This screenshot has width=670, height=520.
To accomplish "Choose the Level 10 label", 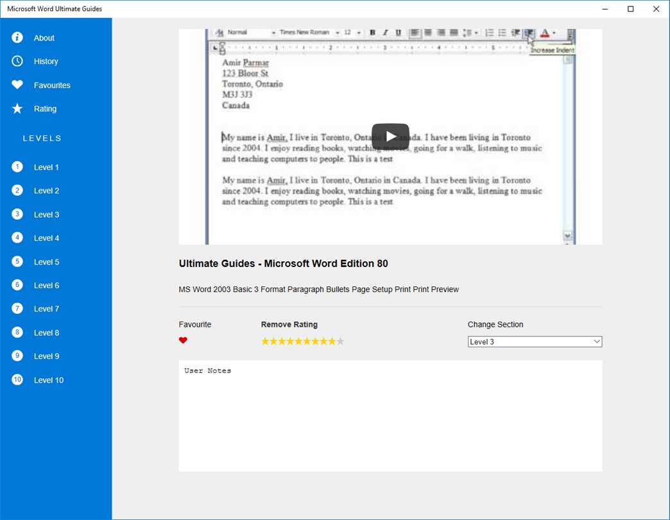I will [49, 380].
